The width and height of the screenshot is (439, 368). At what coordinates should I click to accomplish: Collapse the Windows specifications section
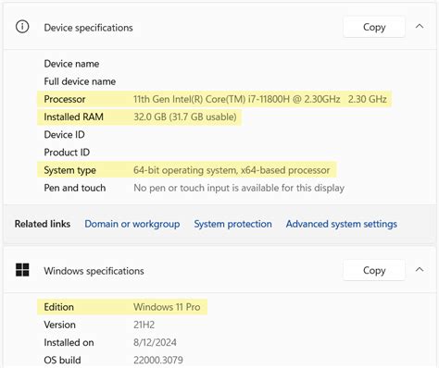click(x=420, y=270)
